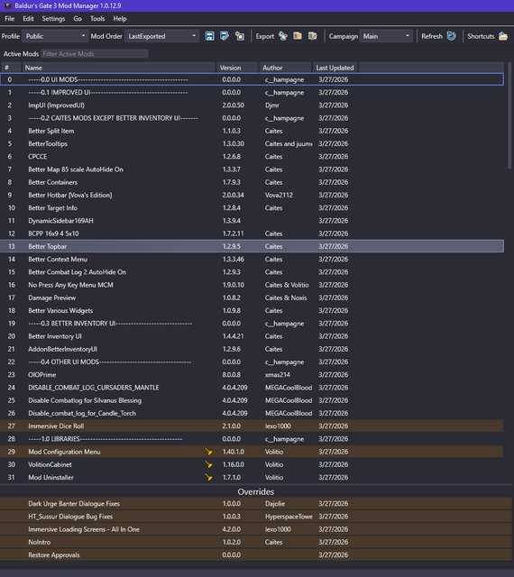Click the Export archive as icon
Screen dimensions: 514x577
pos(313,36)
